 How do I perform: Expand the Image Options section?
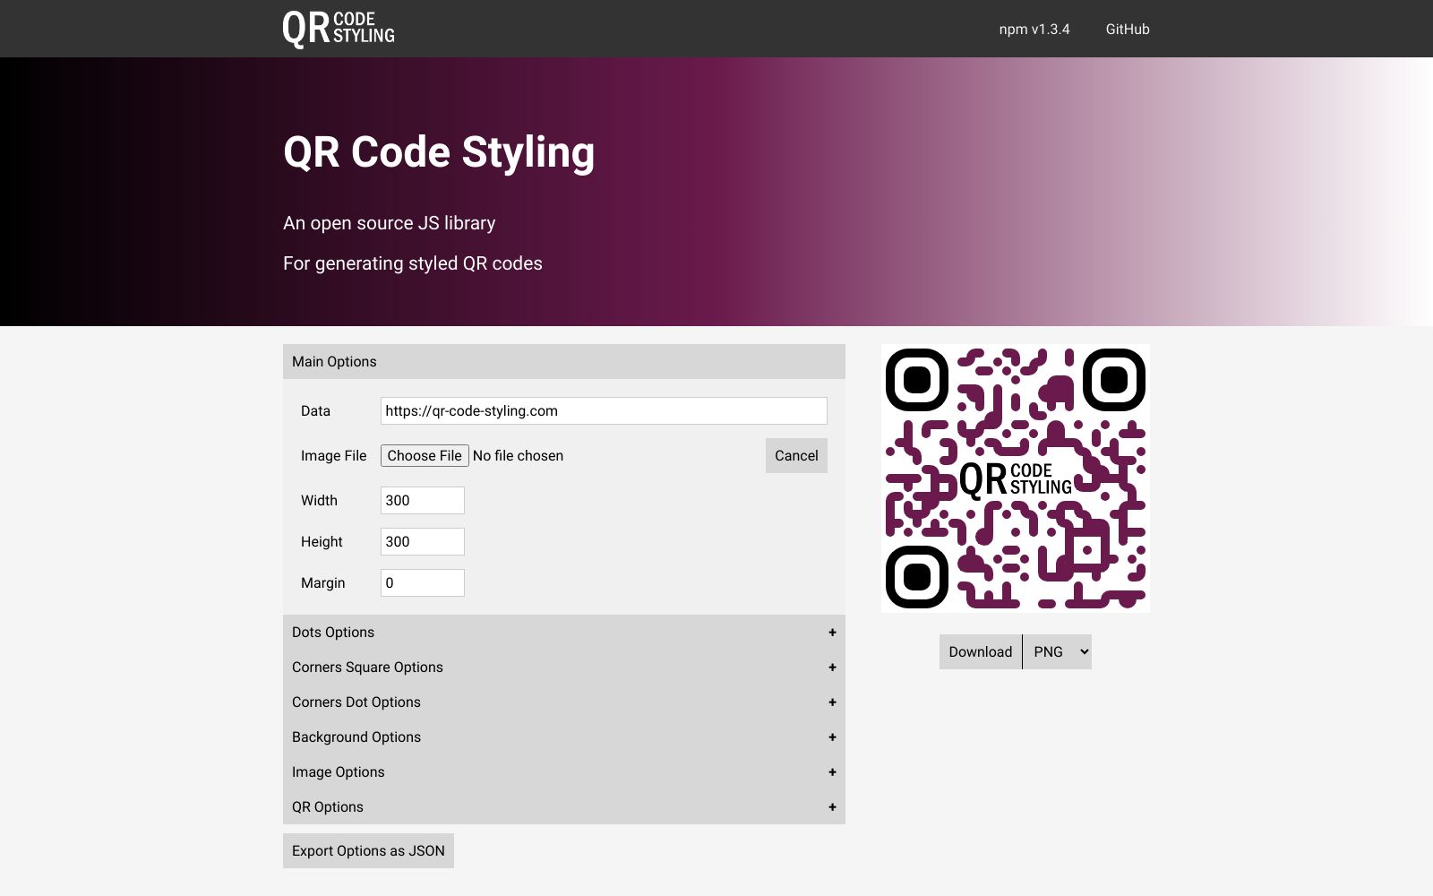562,771
